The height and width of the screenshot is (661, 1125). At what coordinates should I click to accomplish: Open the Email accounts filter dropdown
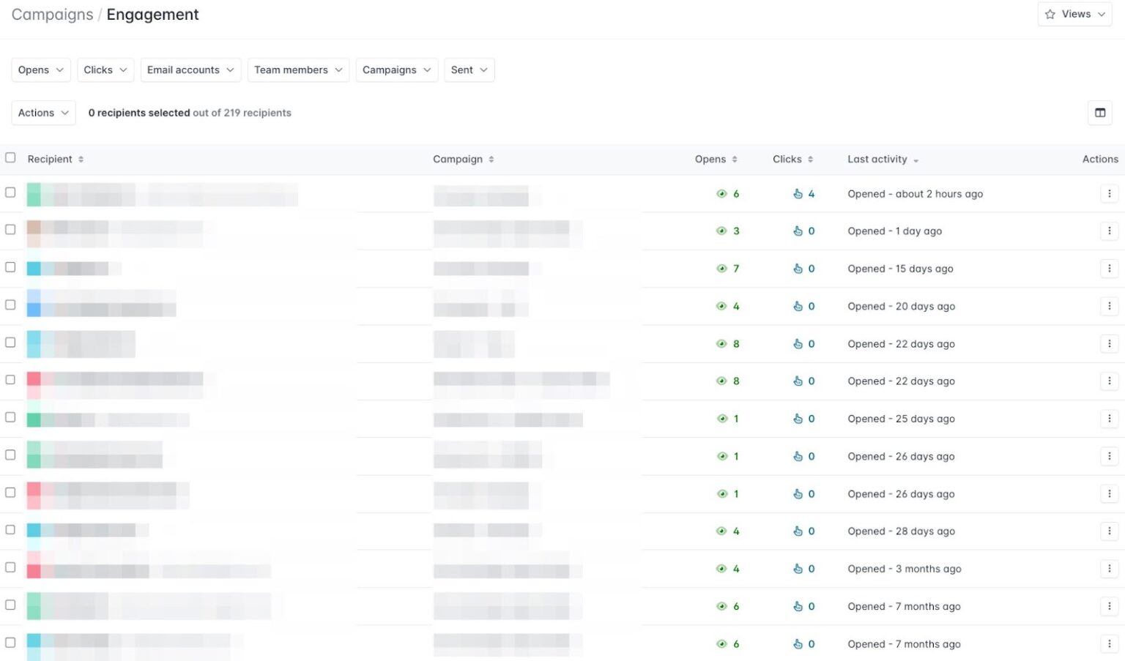[190, 70]
